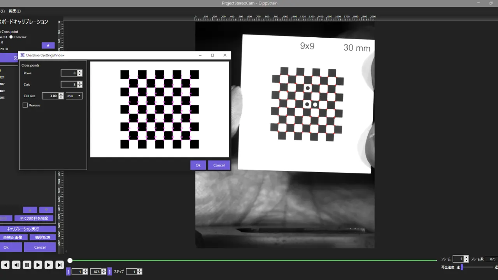Decrease the フレーム current frame value

(x=466, y=261)
